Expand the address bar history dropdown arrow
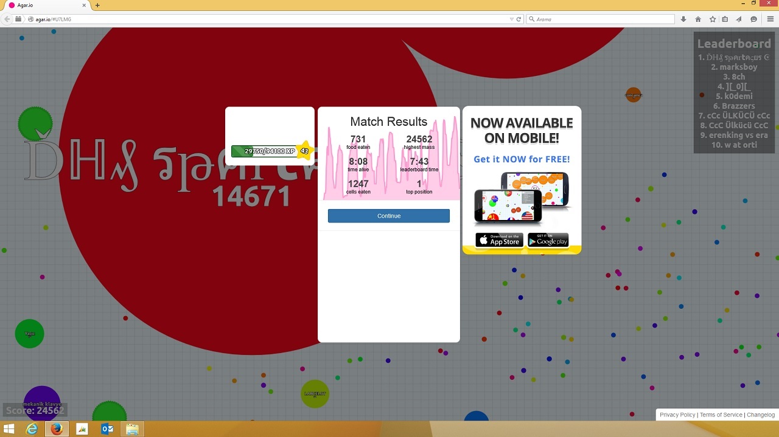The height and width of the screenshot is (437, 779). click(511, 19)
